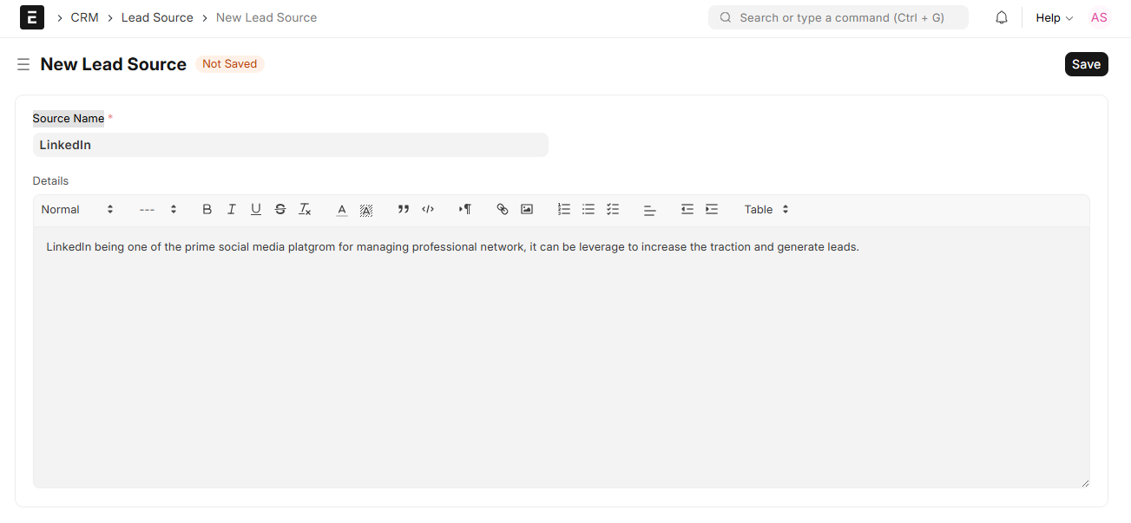Toggle the sidebar hamburger menu icon

pyautogui.click(x=23, y=64)
